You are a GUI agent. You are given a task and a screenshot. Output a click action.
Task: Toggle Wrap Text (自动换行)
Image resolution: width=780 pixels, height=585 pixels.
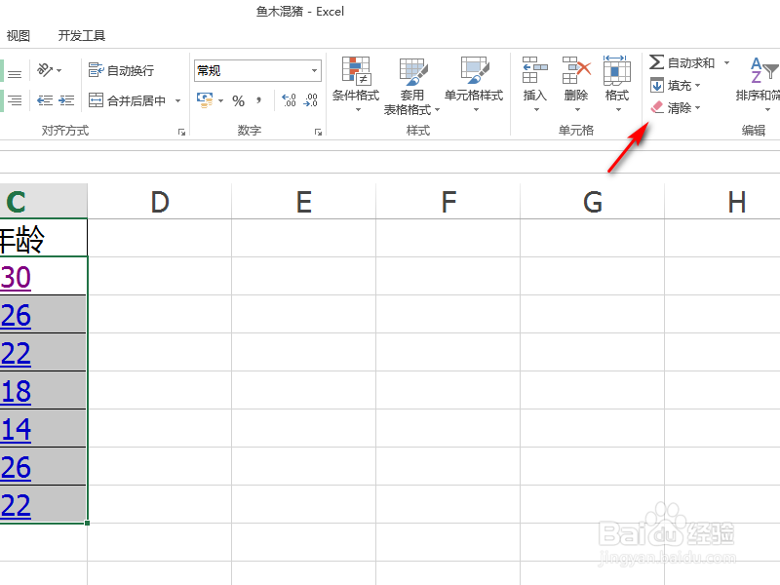123,69
